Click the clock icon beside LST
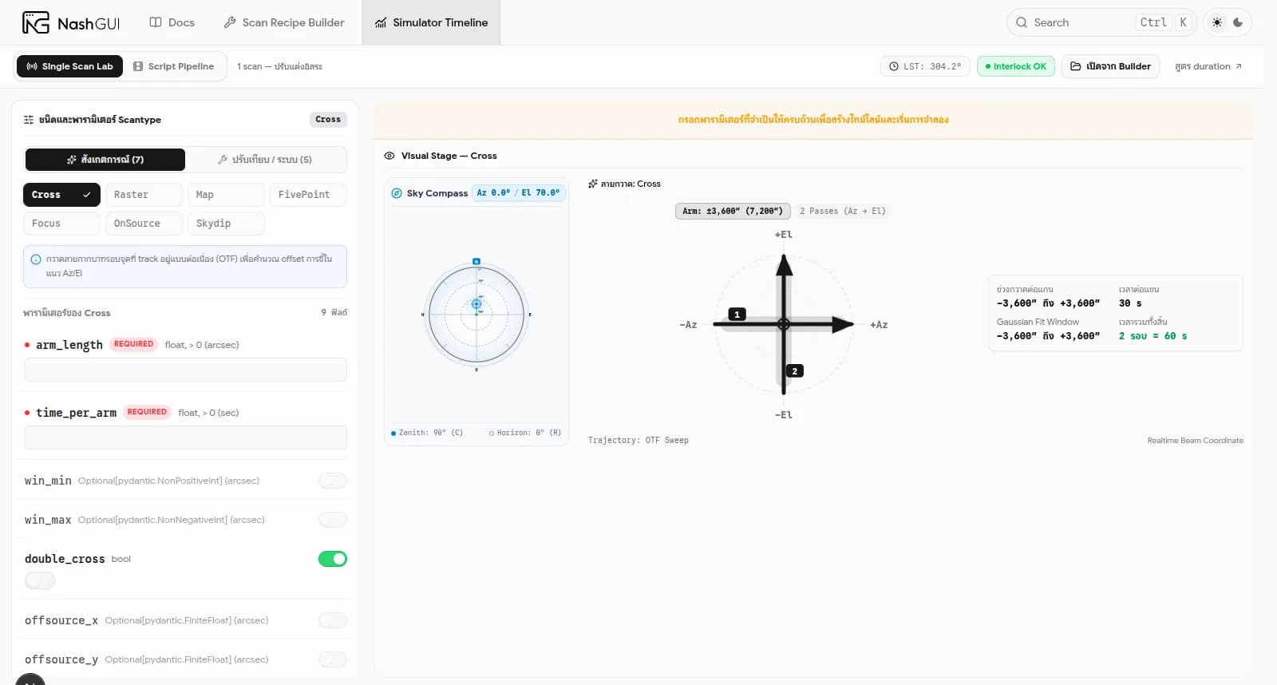The image size is (1277, 685). pos(894,66)
